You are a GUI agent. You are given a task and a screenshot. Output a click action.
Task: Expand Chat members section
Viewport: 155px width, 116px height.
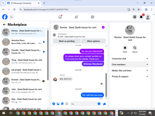(x=130, y=64)
